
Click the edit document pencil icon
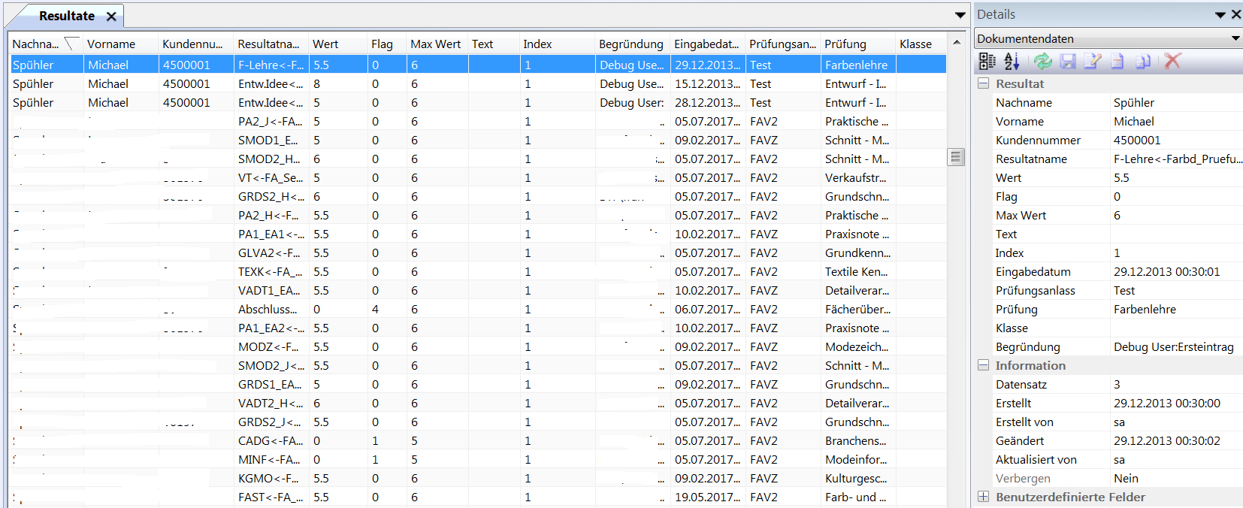(1093, 62)
